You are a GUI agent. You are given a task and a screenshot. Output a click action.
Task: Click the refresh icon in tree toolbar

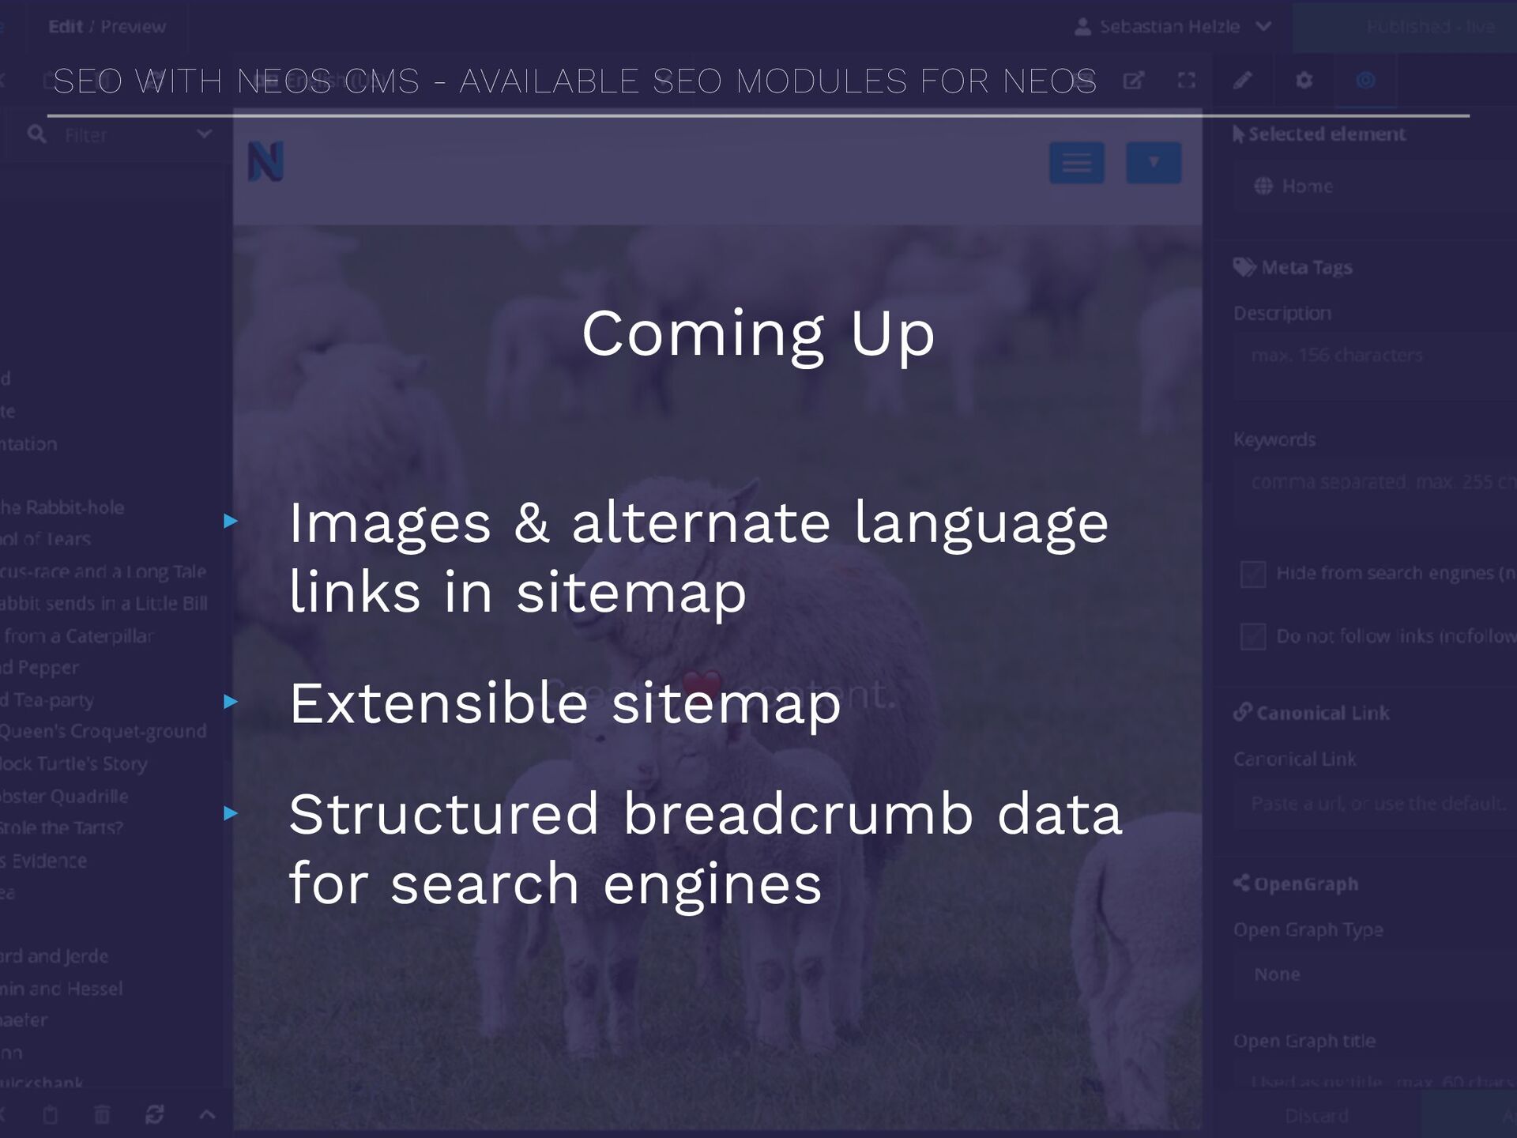(155, 1114)
